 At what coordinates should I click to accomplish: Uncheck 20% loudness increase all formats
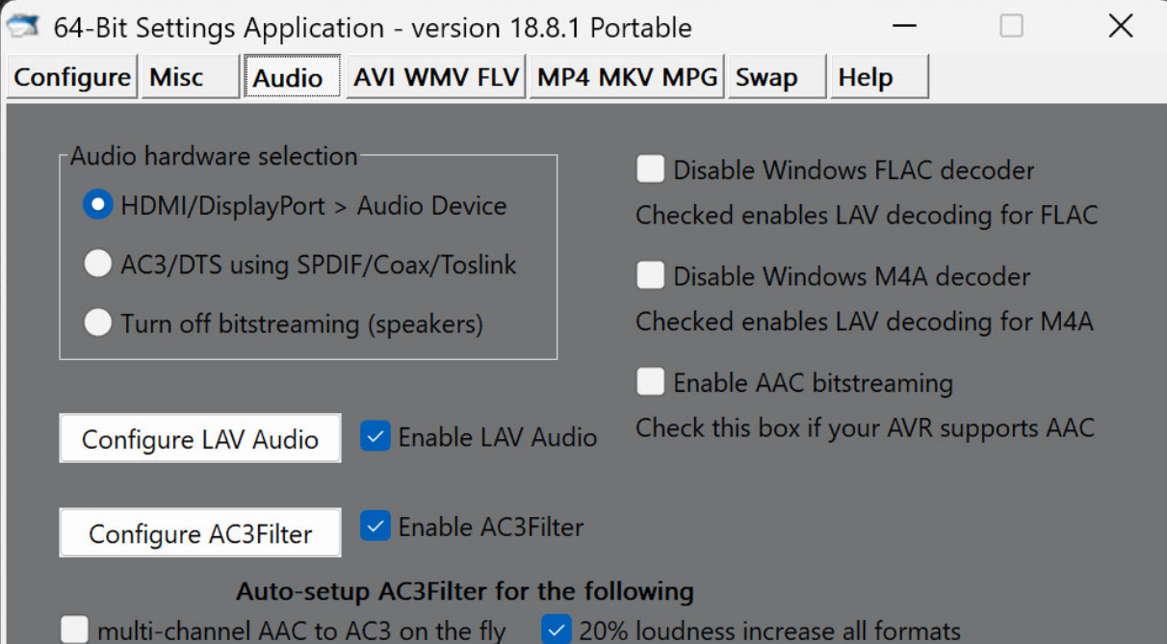(556, 631)
